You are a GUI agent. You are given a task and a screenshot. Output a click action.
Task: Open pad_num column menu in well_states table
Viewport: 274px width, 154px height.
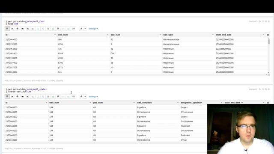click(x=134, y=103)
